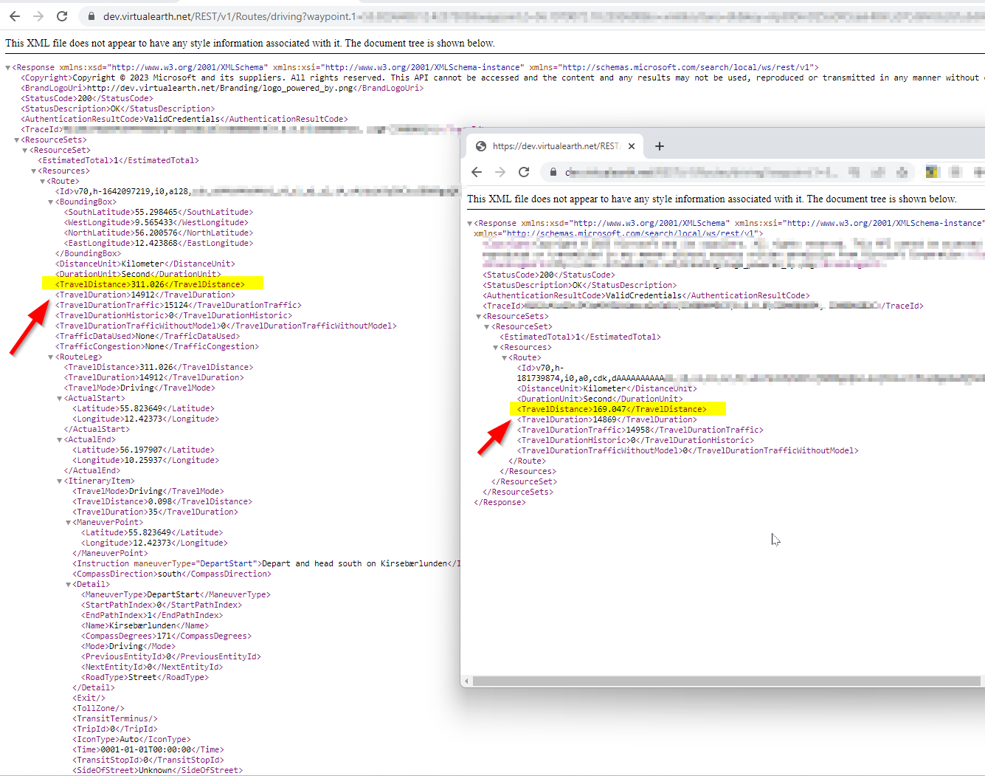985x776 pixels.
Task: Reload the front browser window page
Action: 524,172
